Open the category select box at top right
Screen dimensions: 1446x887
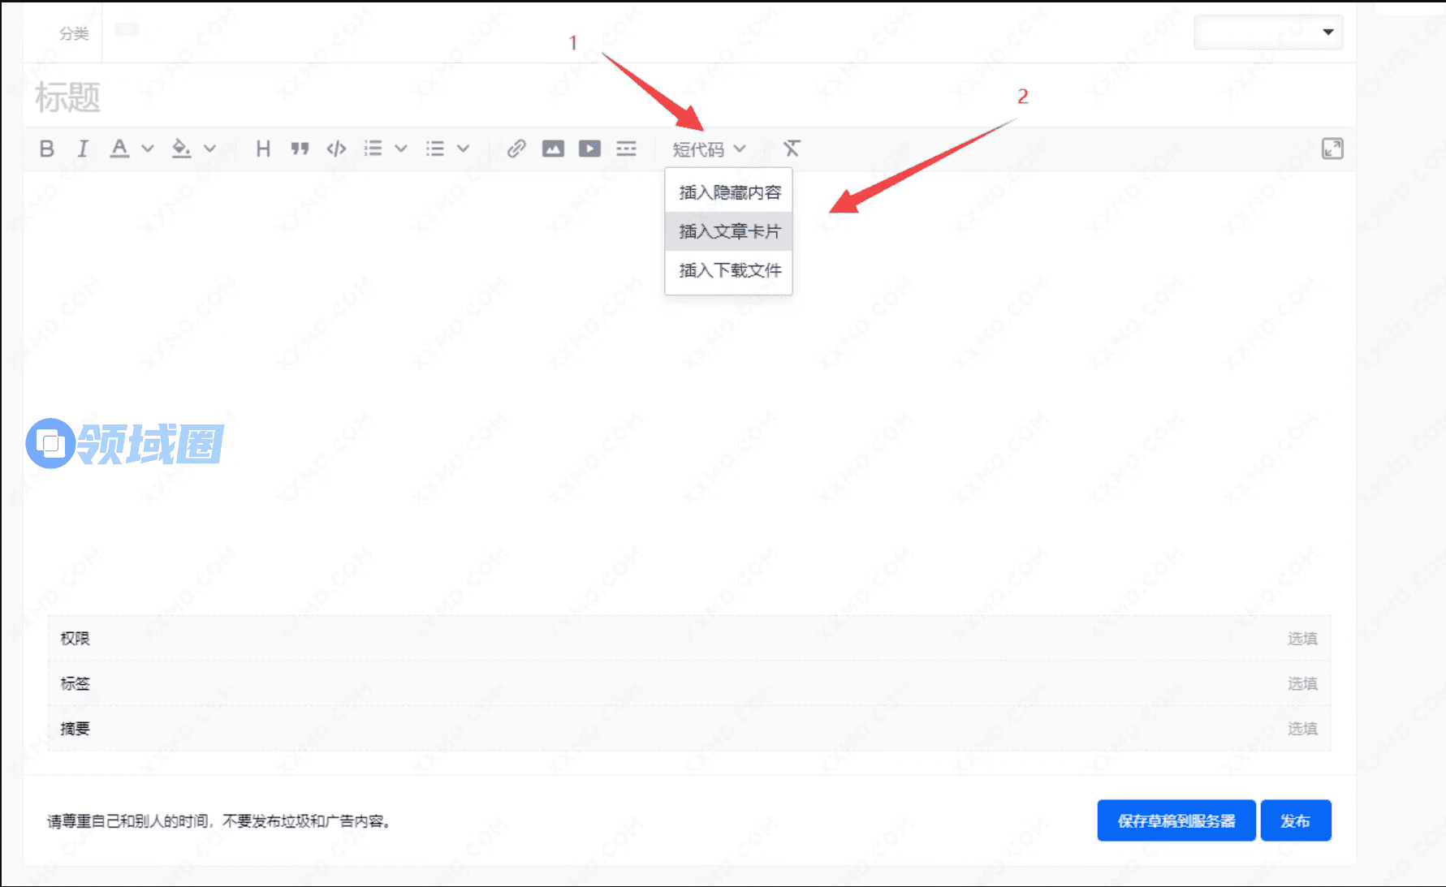tap(1267, 32)
